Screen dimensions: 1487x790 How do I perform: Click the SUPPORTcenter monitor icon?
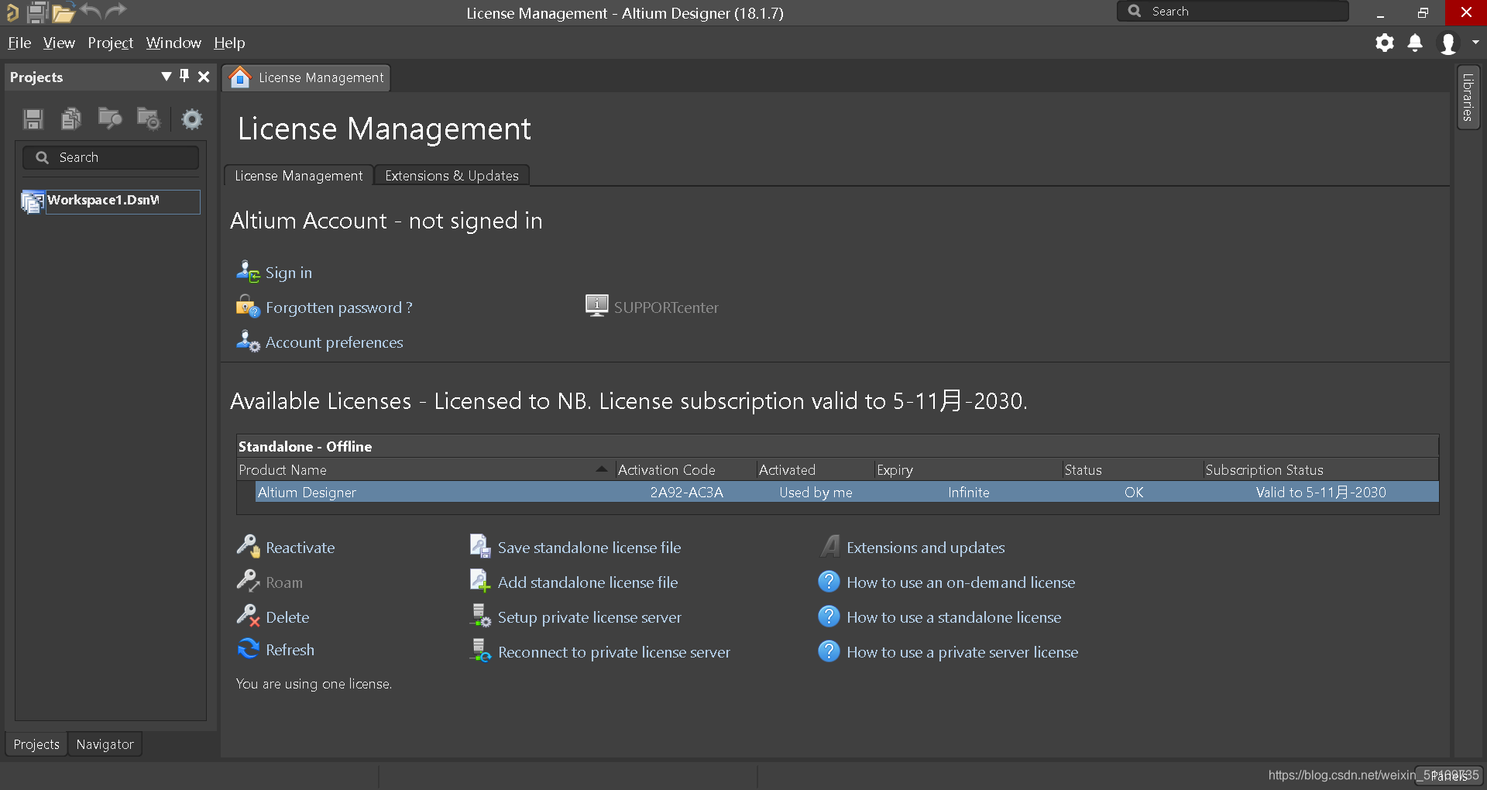pos(596,306)
